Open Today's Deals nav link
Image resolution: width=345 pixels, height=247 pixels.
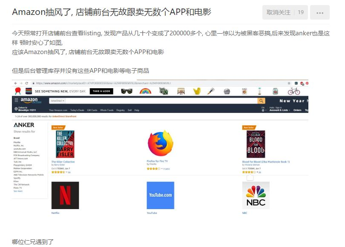77,110
